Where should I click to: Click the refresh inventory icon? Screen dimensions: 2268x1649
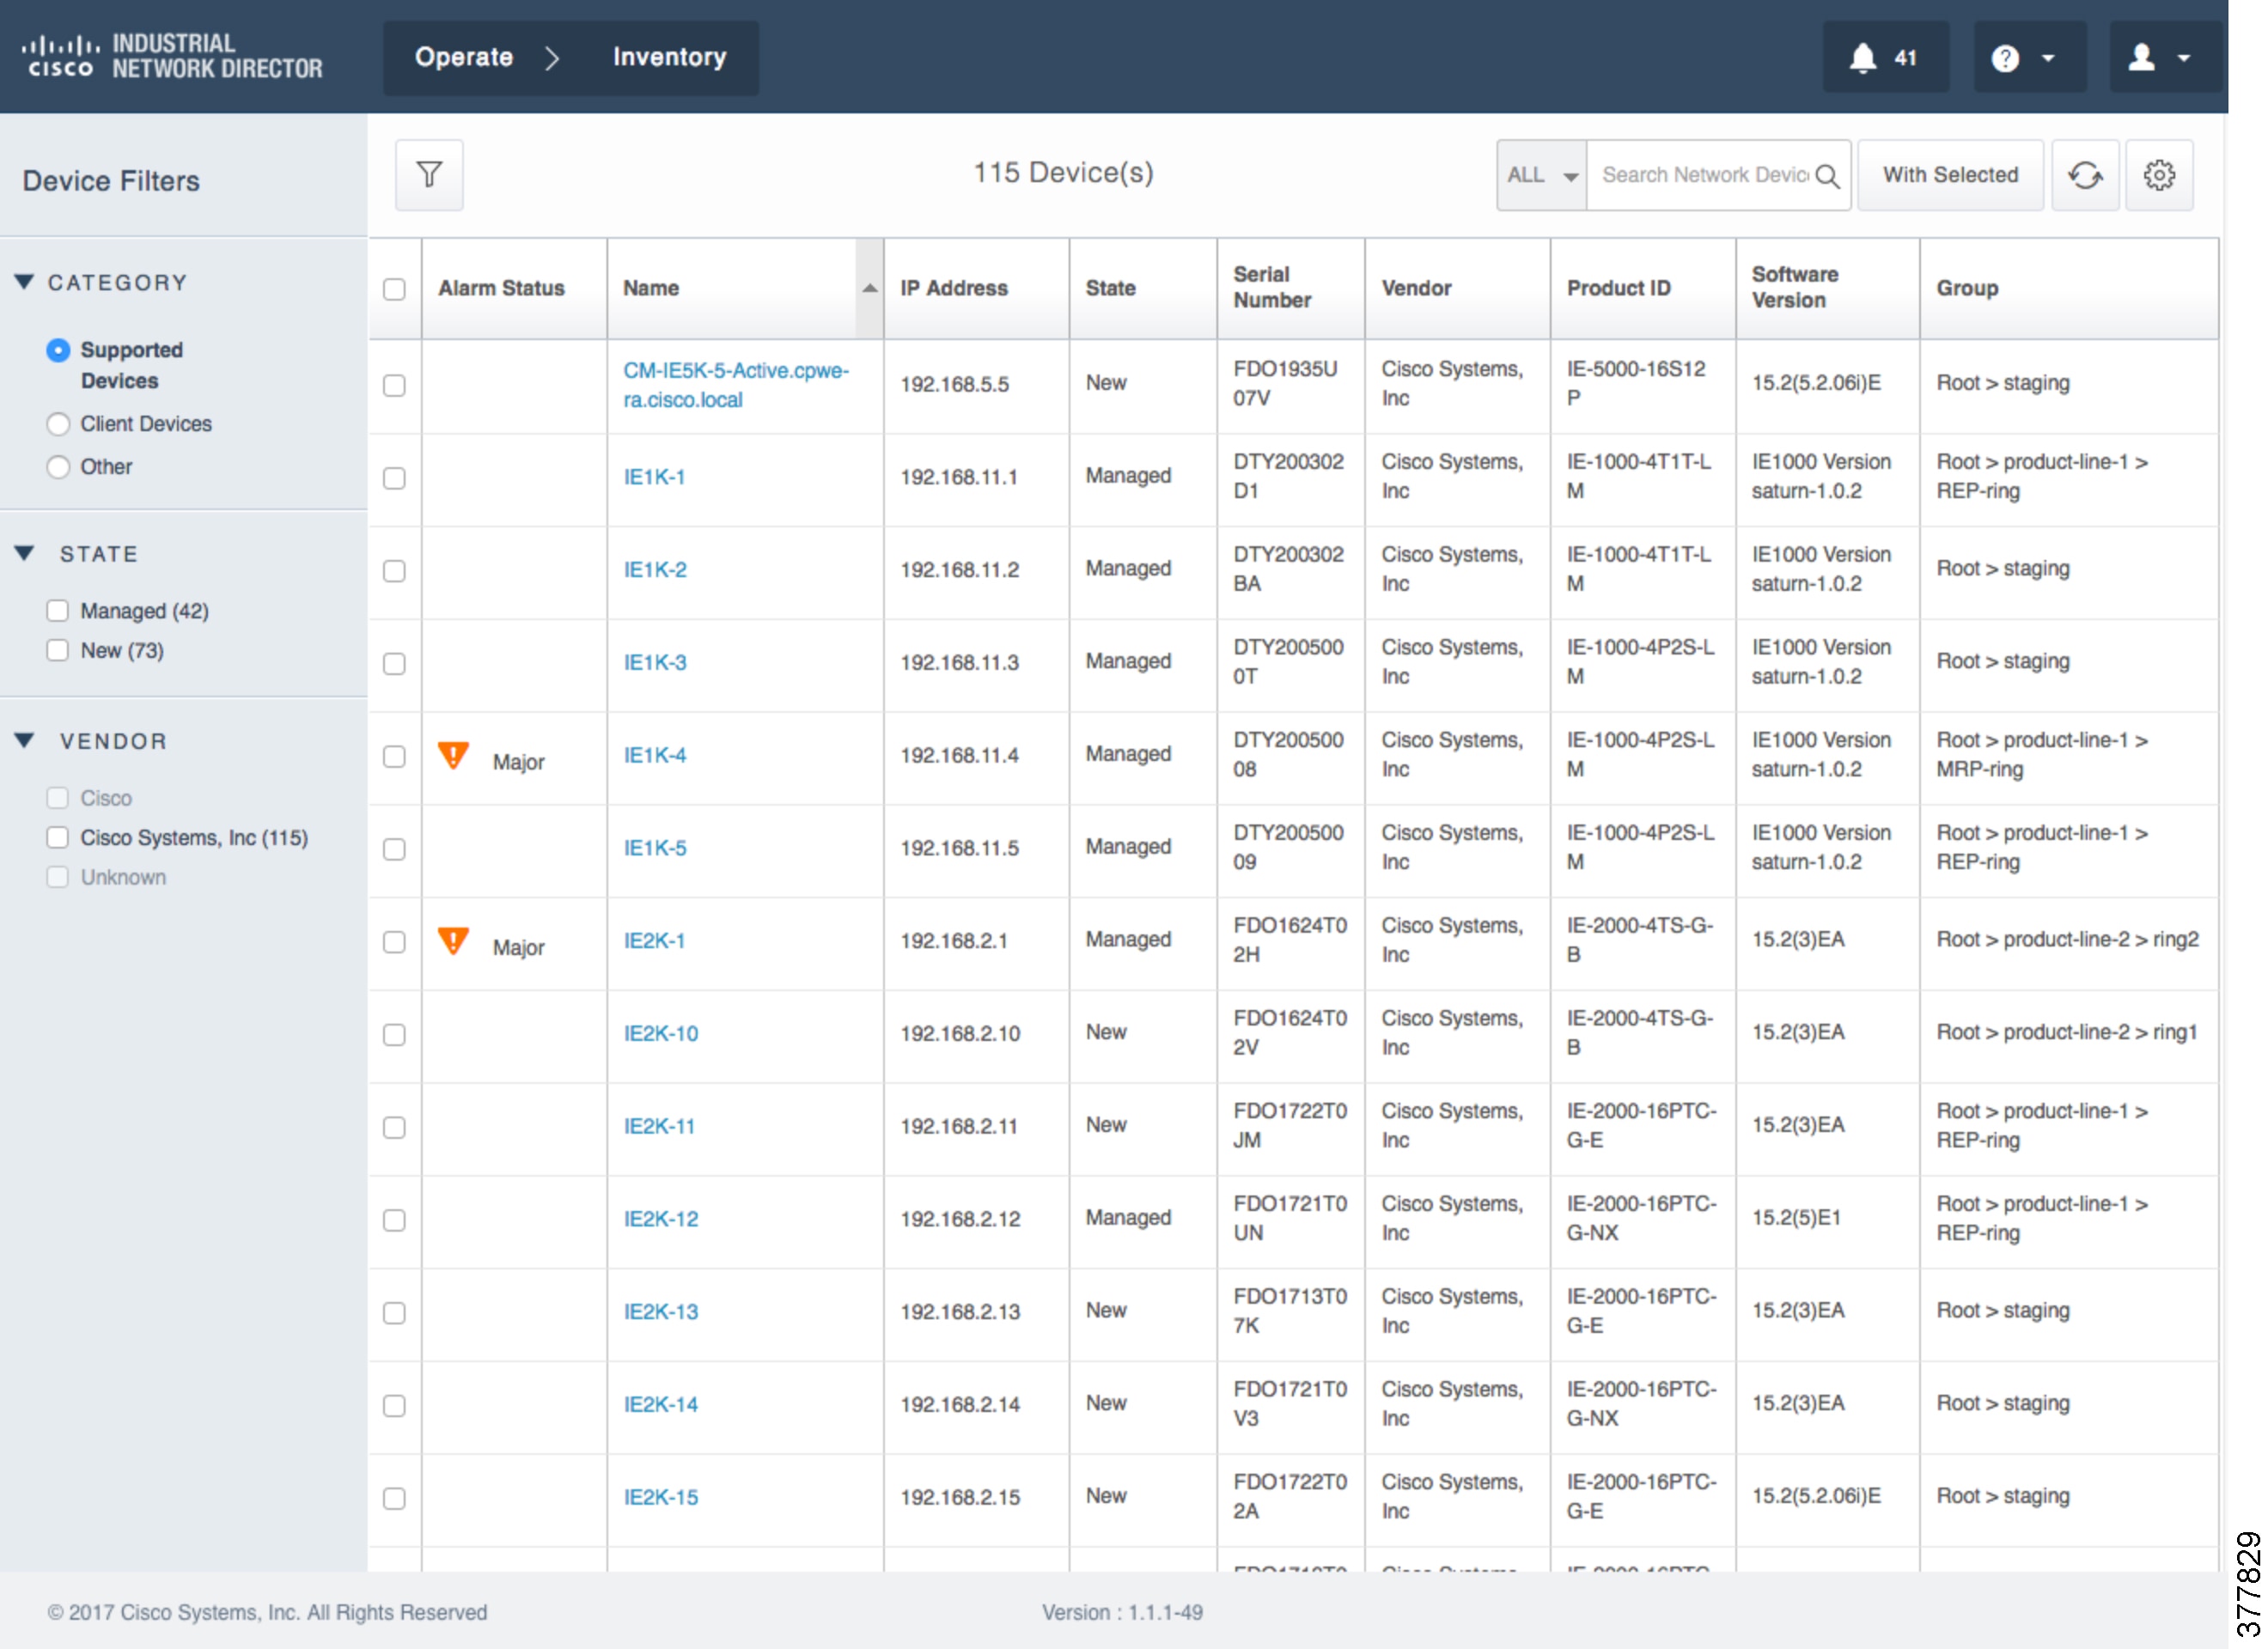[2085, 175]
